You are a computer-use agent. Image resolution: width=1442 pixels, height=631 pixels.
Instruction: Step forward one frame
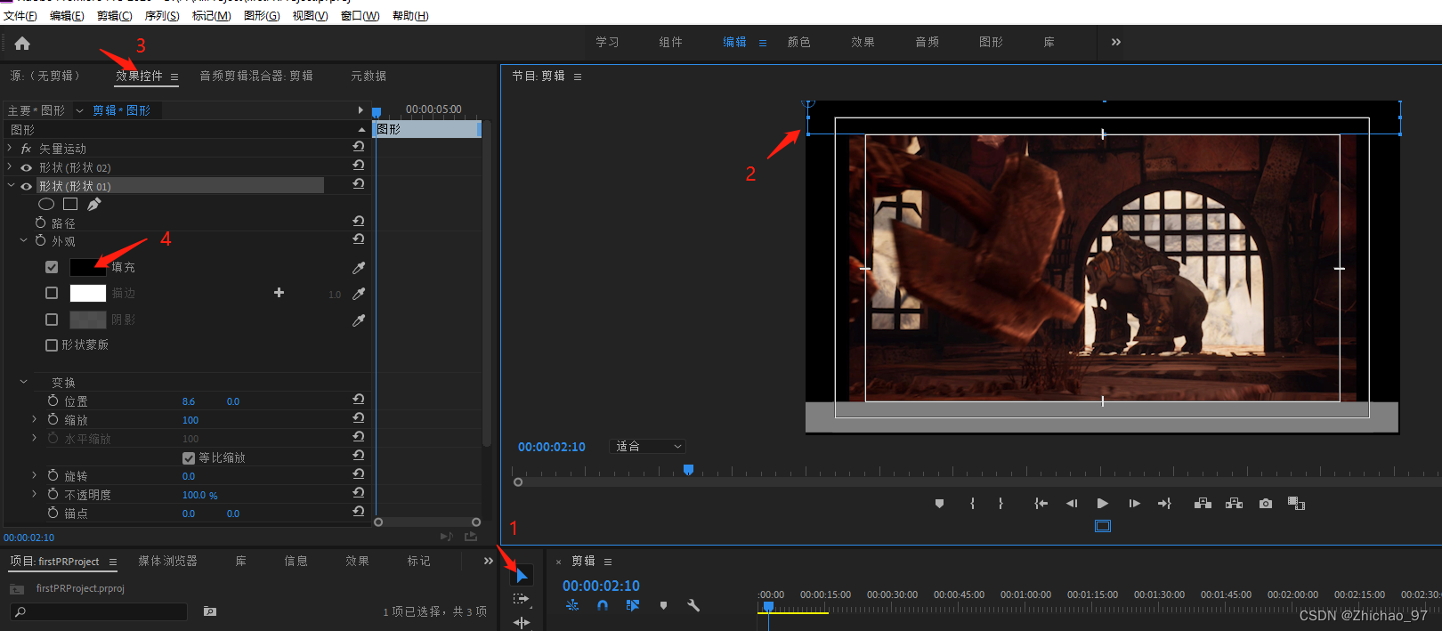pos(1134,504)
